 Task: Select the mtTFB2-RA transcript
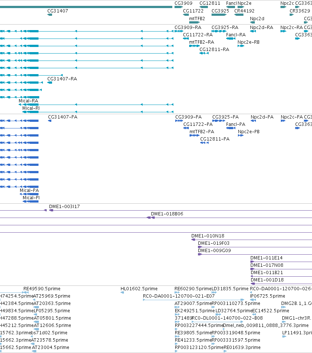202,42
